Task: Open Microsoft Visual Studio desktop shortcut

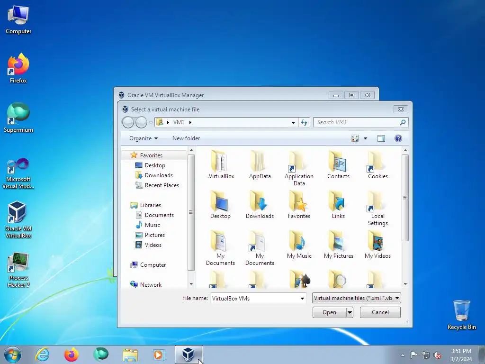Action: coord(18,173)
